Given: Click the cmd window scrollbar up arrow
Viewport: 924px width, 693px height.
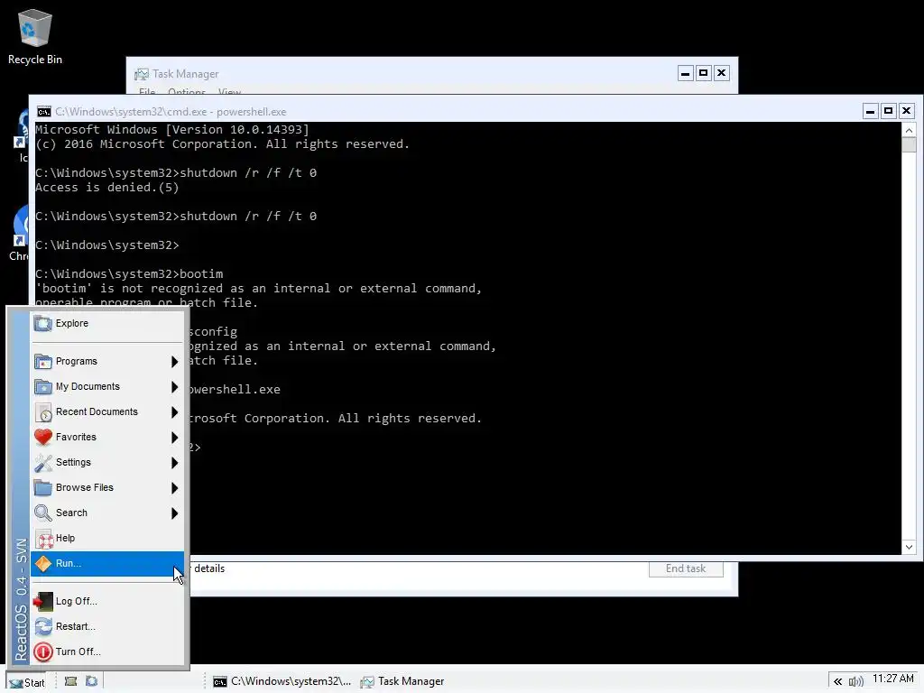Looking at the screenshot, I should point(909,130).
